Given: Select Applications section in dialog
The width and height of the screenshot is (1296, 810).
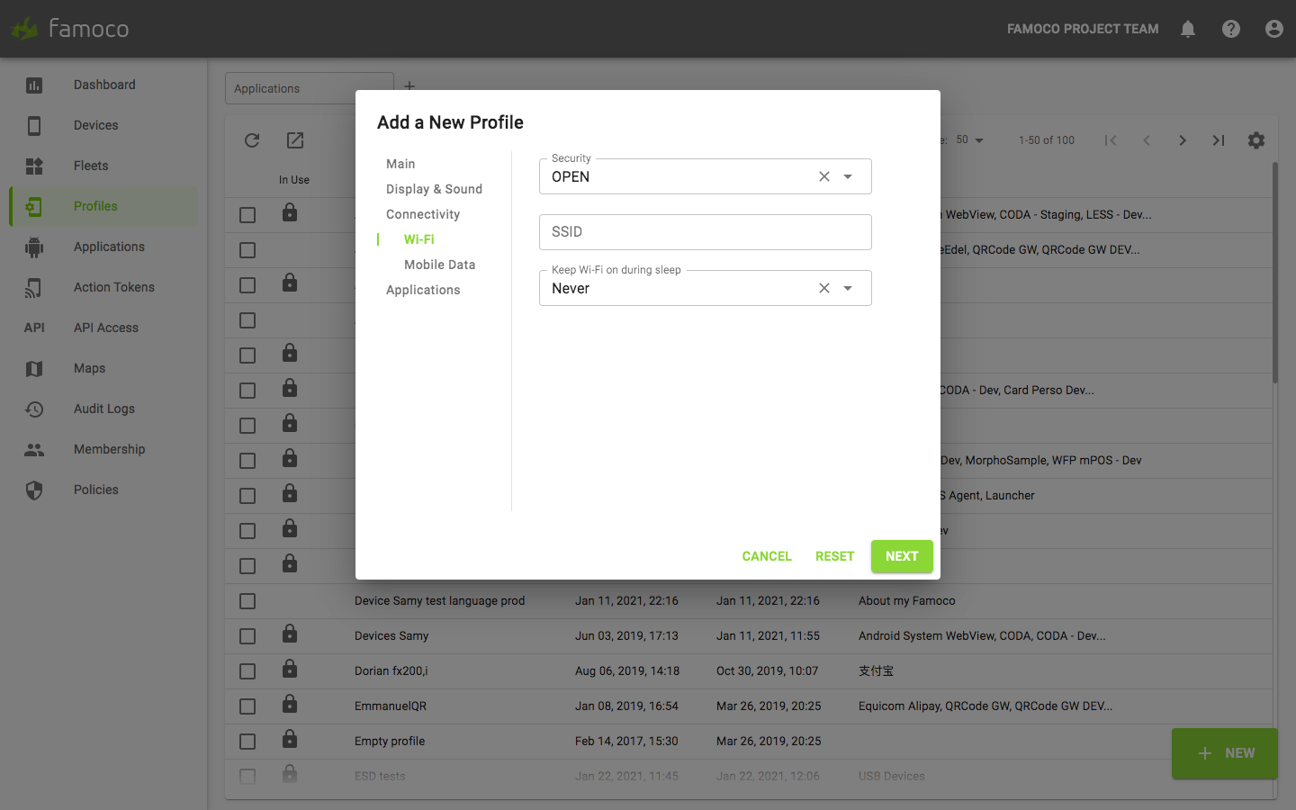Looking at the screenshot, I should [423, 290].
